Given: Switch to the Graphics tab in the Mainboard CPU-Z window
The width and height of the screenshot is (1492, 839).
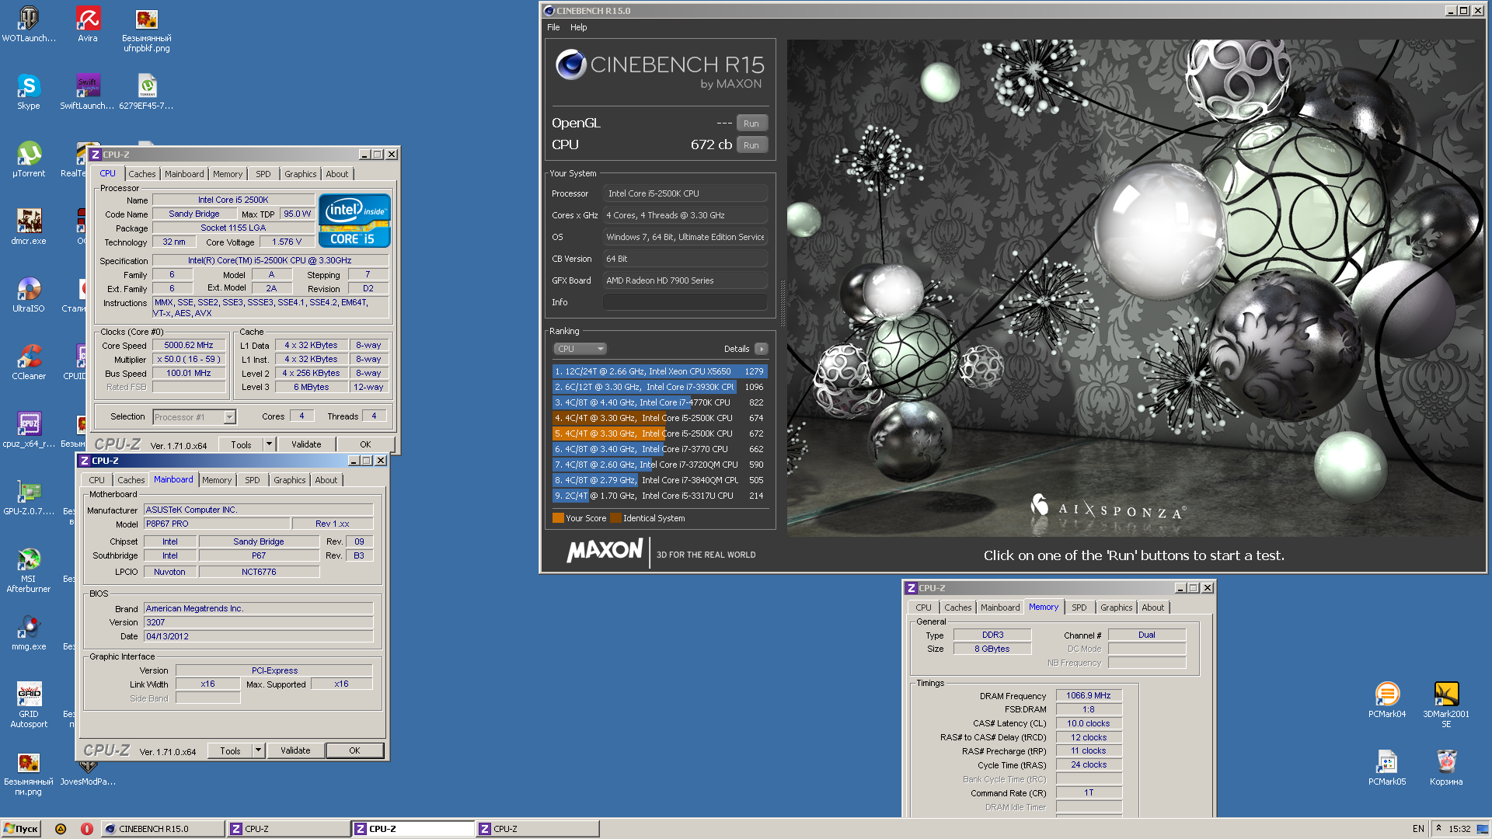Looking at the screenshot, I should (290, 480).
